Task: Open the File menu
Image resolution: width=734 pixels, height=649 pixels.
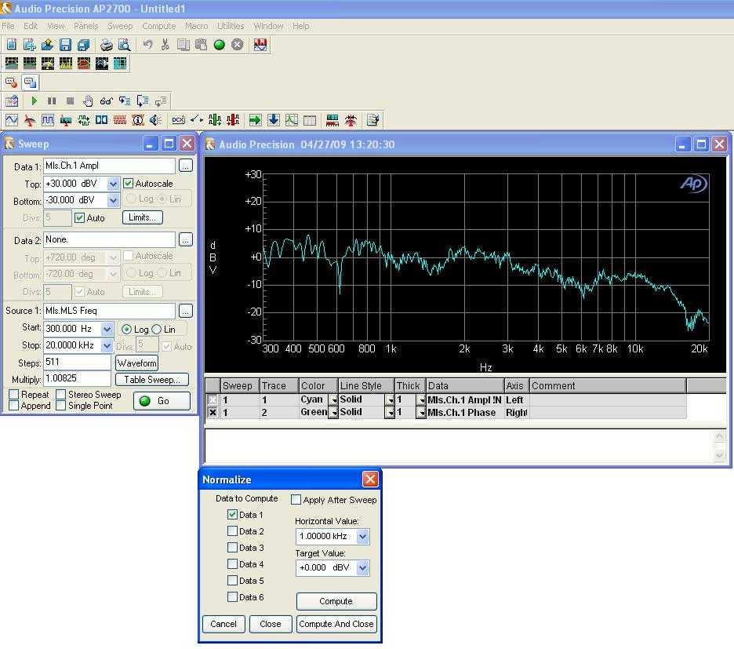Action: (x=9, y=26)
